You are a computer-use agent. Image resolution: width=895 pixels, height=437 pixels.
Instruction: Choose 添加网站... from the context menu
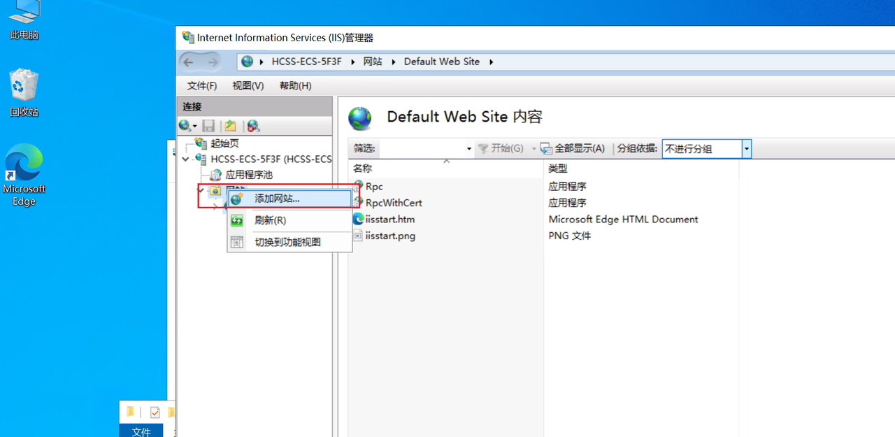click(289, 199)
